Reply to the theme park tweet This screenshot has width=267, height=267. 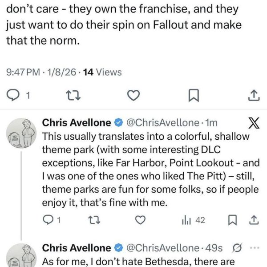(49, 219)
